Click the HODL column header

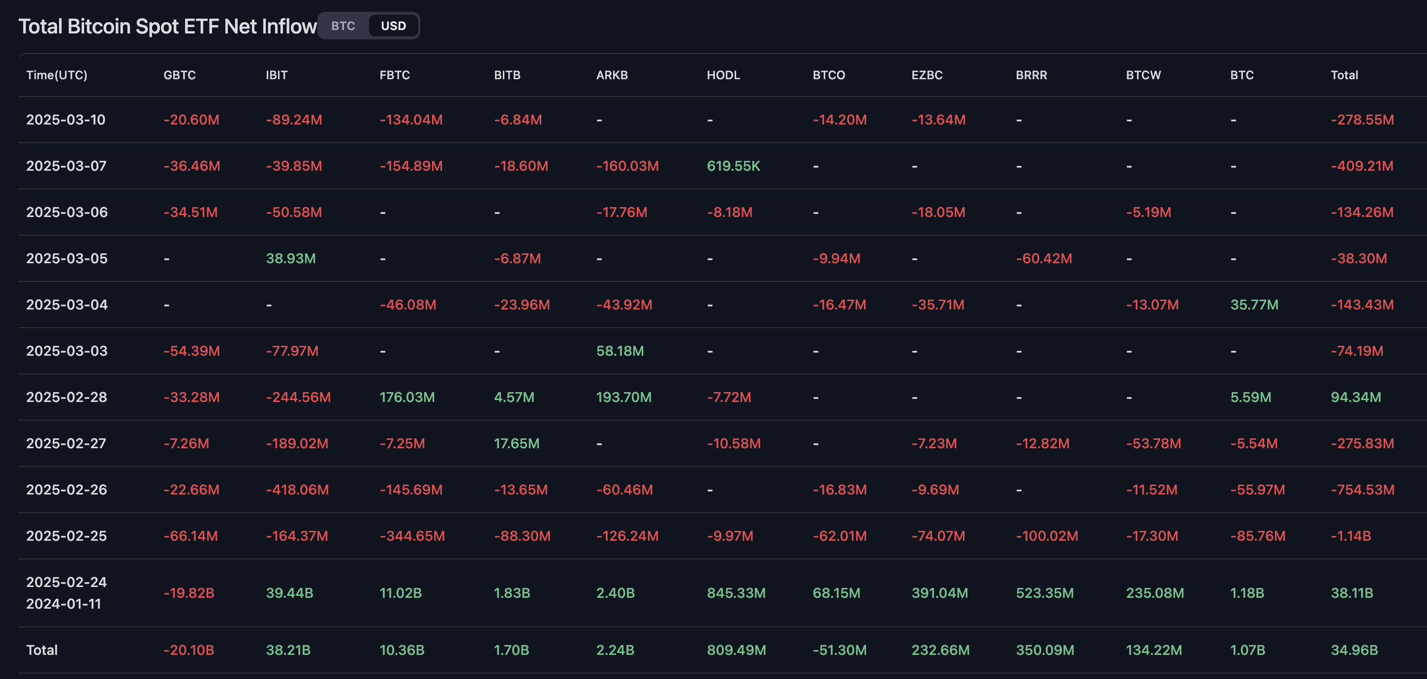click(x=723, y=75)
